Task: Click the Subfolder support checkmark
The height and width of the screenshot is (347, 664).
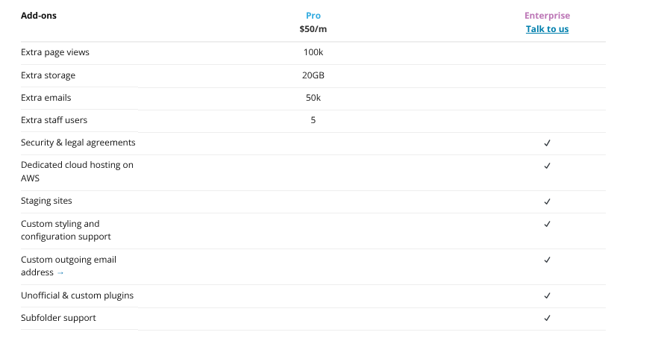Action: tap(547, 318)
